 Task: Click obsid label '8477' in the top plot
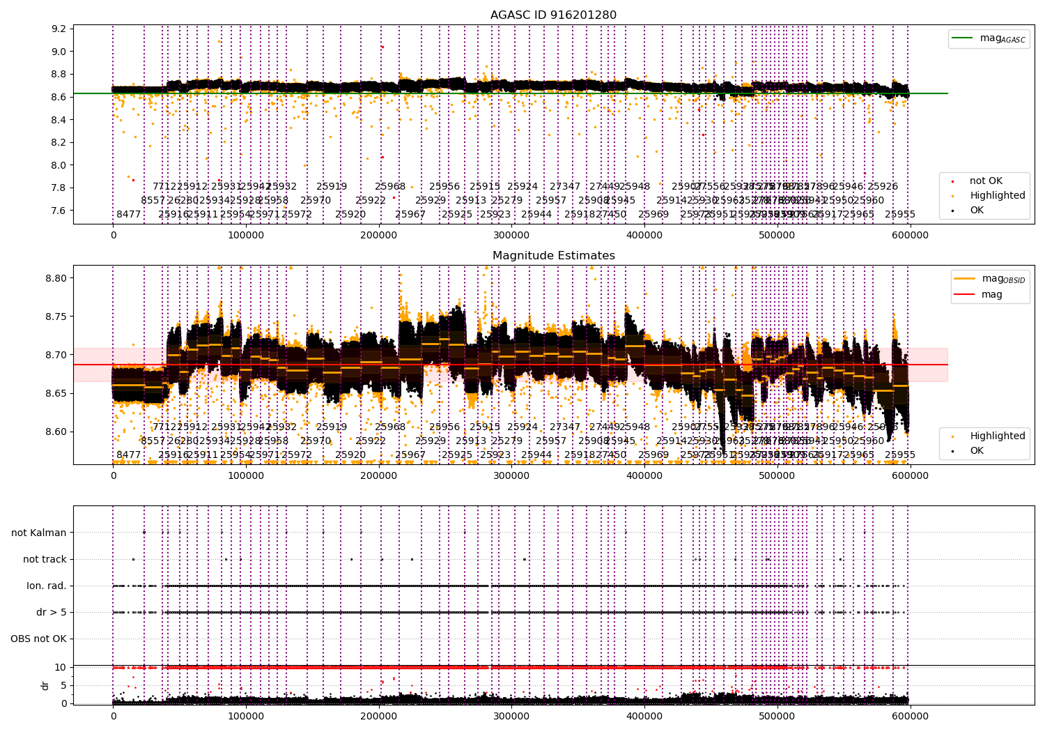[129, 214]
